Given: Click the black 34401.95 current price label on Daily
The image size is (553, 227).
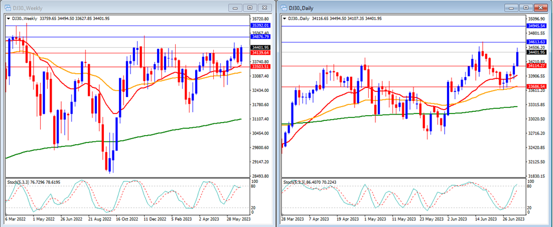Looking at the screenshot, I should pos(536,52).
